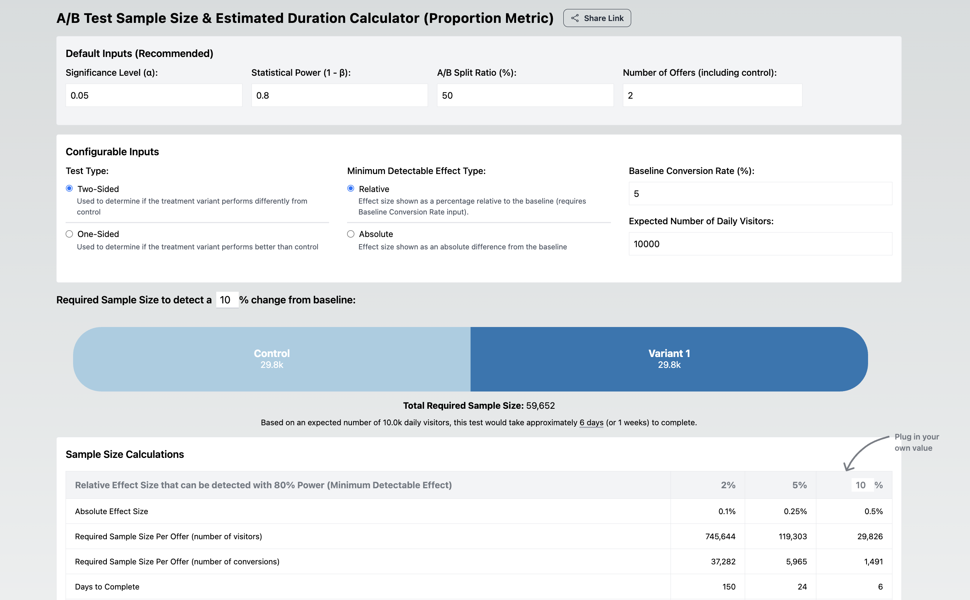Open the underlined 6 days link
The height and width of the screenshot is (600, 970).
point(591,422)
